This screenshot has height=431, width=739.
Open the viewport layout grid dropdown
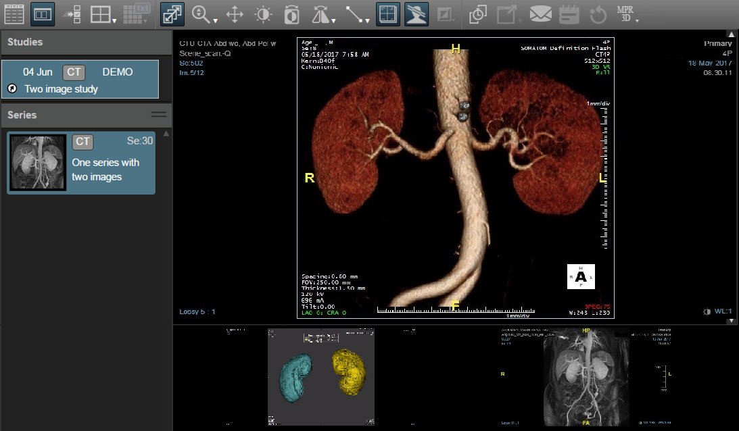(x=103, y=14)
